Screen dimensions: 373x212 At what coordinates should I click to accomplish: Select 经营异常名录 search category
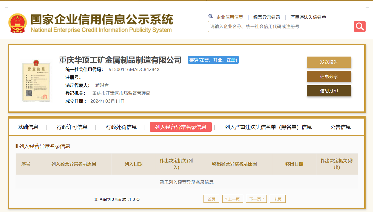(x=267, y=17)
